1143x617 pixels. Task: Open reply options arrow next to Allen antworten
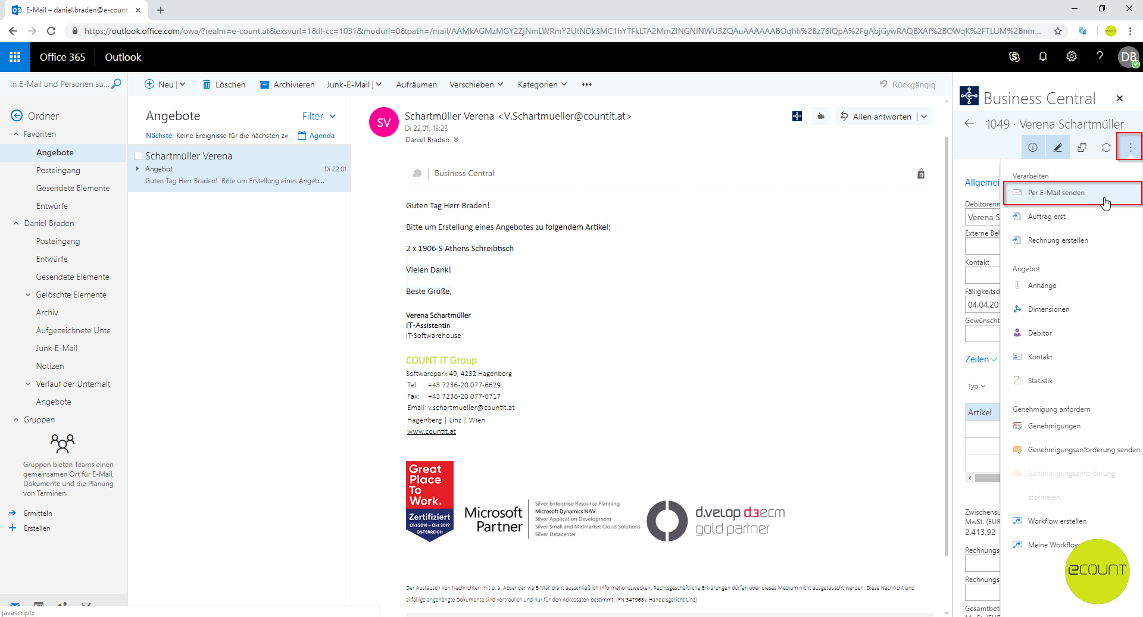click(924, 117)
